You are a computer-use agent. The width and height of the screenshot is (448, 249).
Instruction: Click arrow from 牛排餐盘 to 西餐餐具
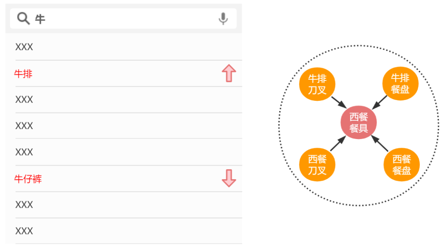379,102
